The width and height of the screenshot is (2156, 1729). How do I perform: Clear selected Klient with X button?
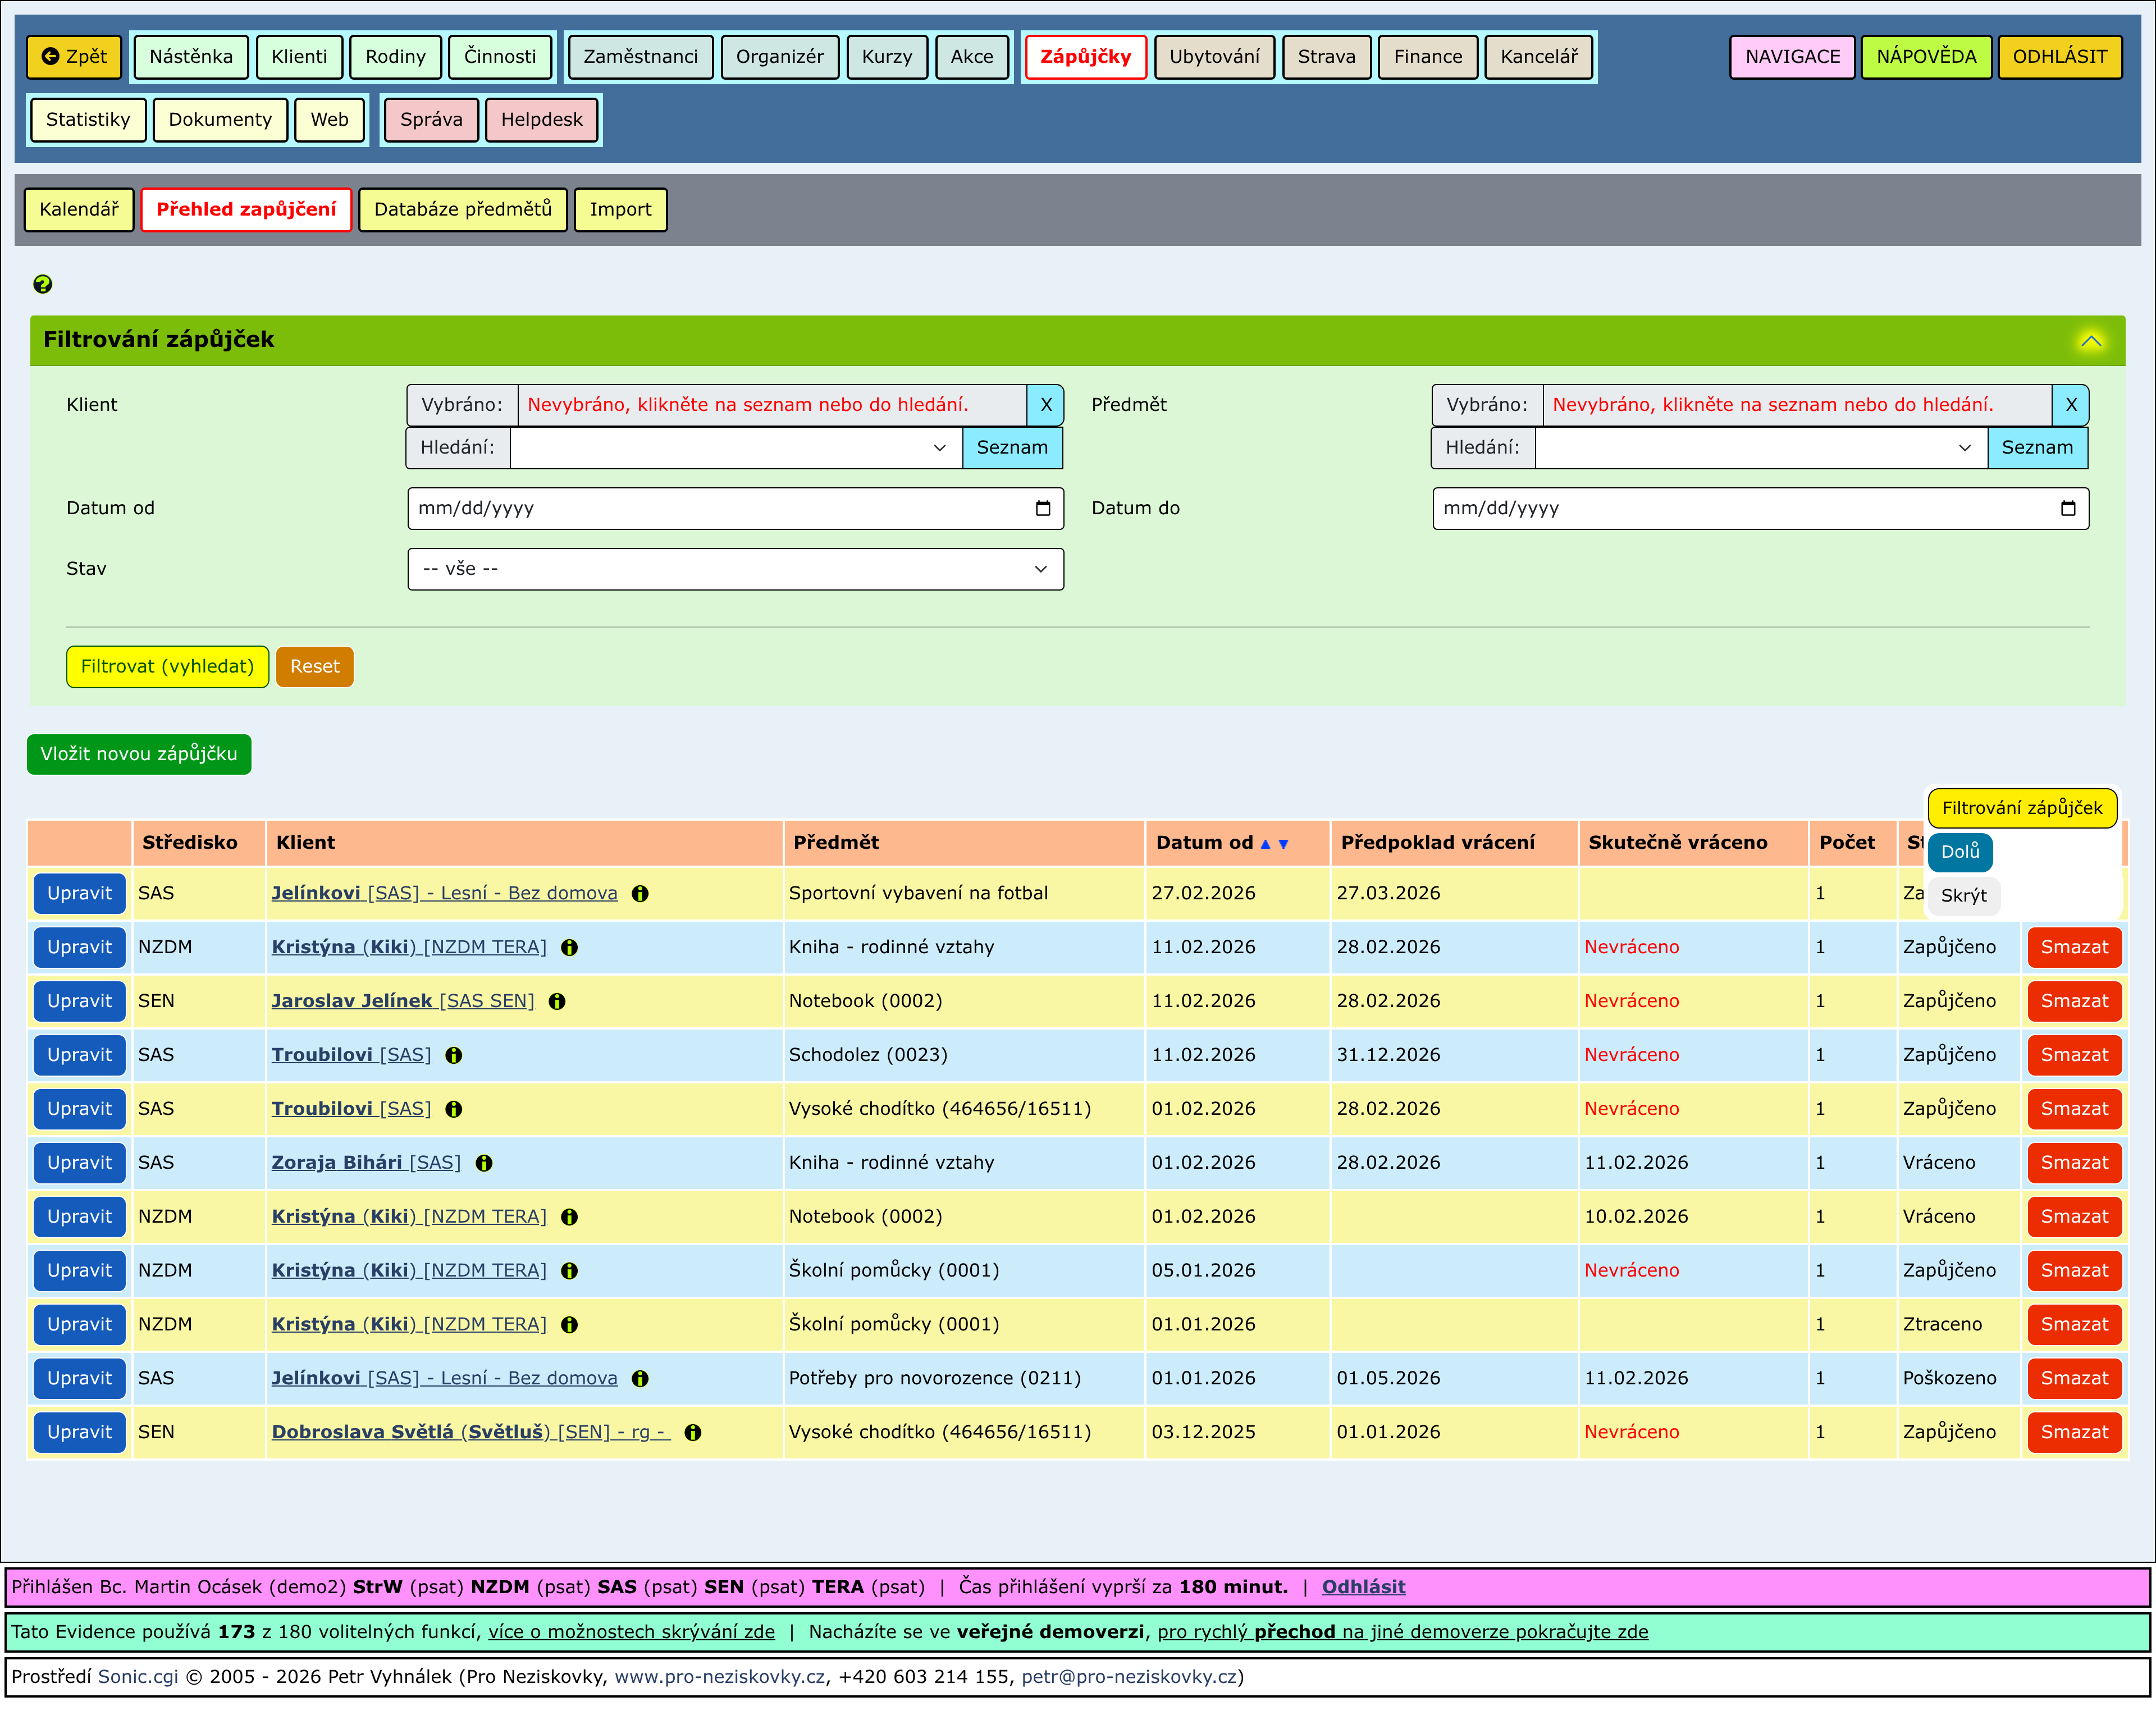[x=1045, y=405]
